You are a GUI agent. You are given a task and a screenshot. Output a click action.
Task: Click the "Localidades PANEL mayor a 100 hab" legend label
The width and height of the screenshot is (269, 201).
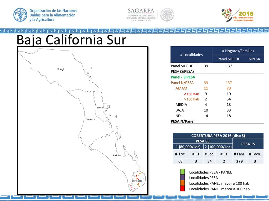[219, 183]
